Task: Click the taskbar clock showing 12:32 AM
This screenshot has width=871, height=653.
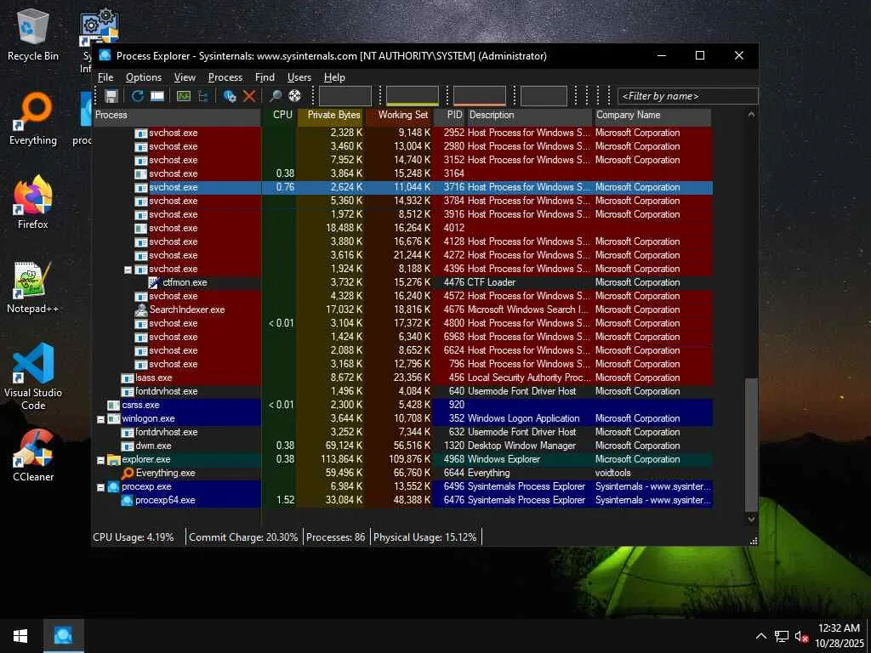Action: [839, 636]
